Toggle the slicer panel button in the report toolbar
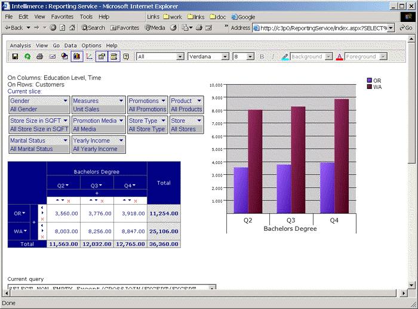Image resolution: width=418 pixels, height=309 pixels. [102, 57]
